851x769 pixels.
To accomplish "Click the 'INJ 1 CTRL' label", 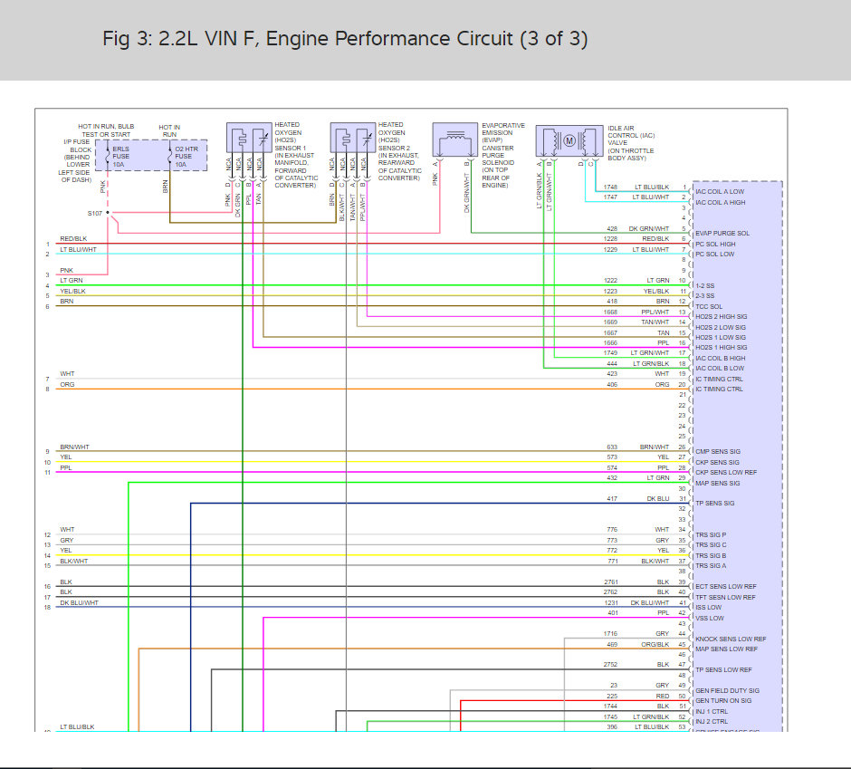I will click(x=712, y=712).
